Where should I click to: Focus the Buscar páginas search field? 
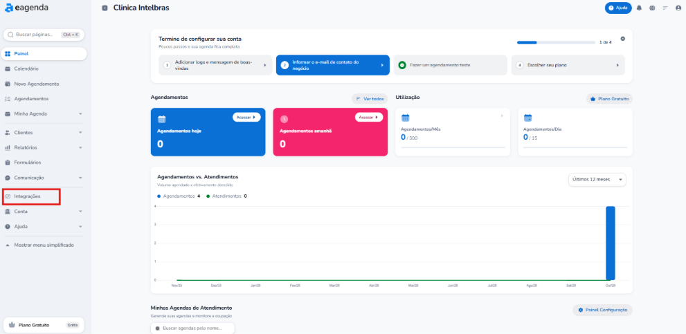pyautogui.click(x=44, y=35)
